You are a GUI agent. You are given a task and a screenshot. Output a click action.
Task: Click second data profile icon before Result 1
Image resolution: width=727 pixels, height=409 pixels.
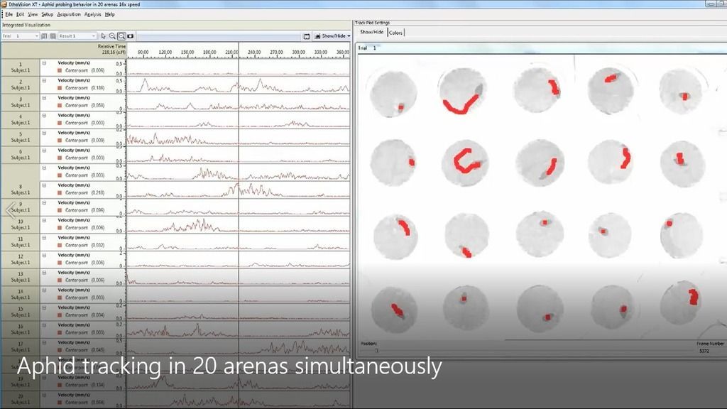point(53,36)
